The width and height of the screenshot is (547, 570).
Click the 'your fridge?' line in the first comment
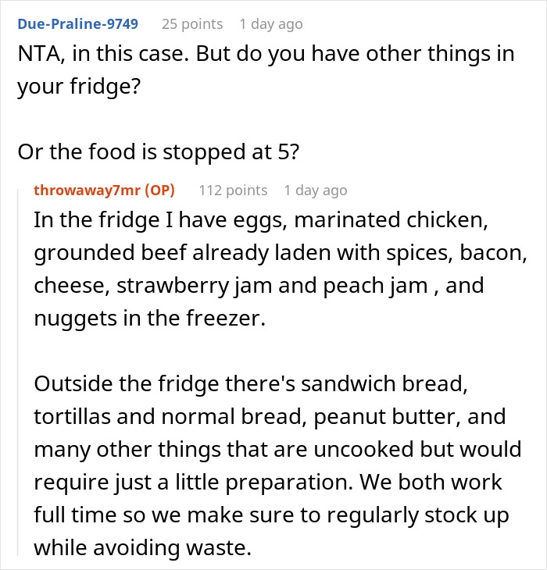pyautogui.click(x=77, y=86)
